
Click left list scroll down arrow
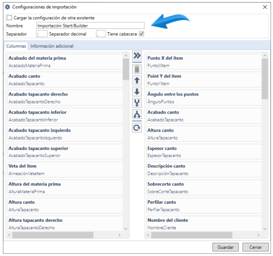[x=126, y=228]
